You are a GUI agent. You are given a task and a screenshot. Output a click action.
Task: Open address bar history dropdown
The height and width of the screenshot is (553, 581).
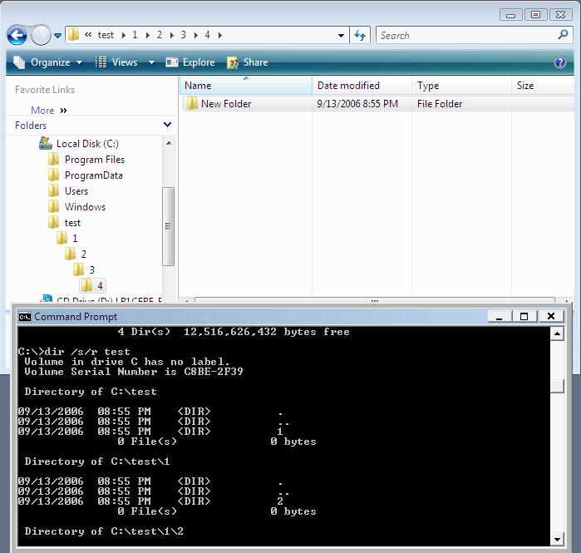[x=342, y=36]
